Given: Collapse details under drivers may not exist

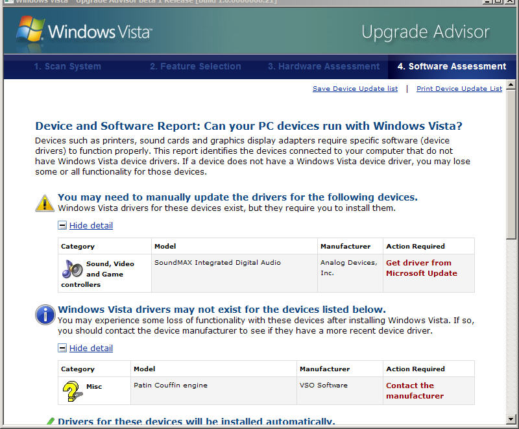Looking at the screenshot, I should click(x=62, y=349).
